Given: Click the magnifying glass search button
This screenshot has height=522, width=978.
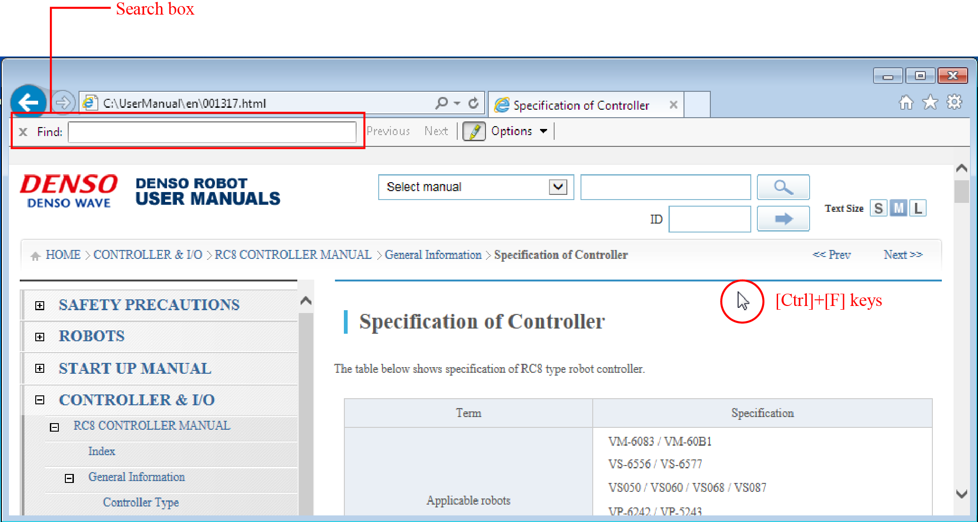Looking at the screenshot, I should pyautogui.click(x=783, y=187).
